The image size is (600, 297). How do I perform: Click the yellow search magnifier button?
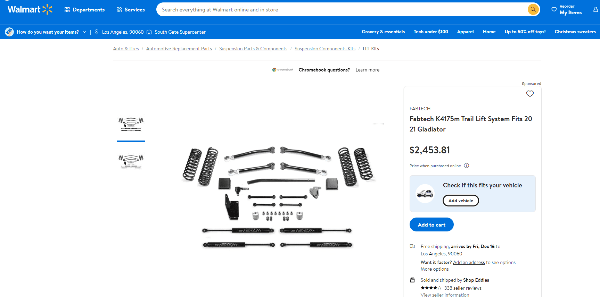533,9
